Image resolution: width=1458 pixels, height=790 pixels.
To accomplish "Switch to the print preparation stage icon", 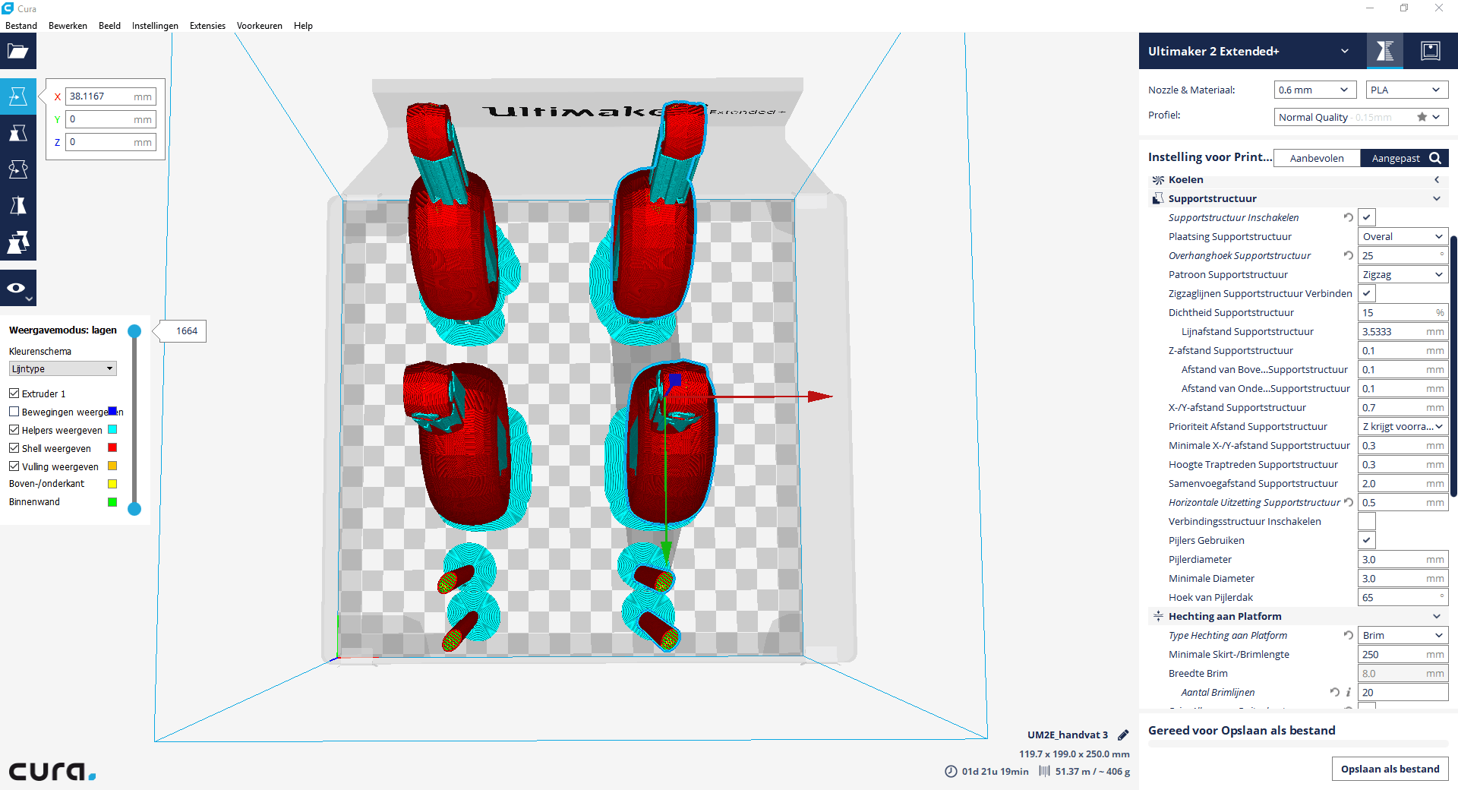I will tap(1385, 51).
